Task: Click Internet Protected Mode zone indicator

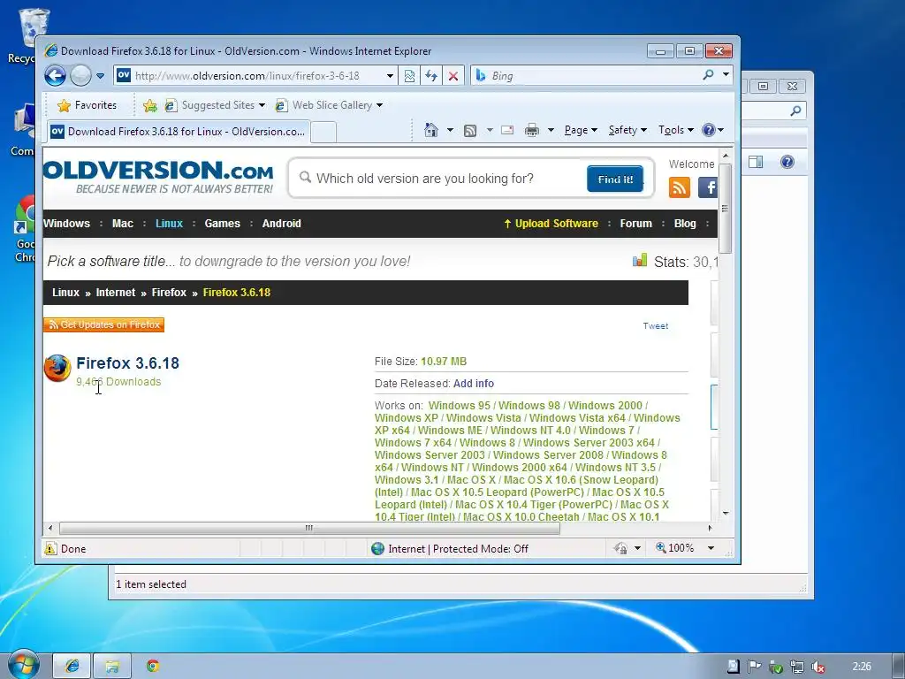Action: click(450, 548)
